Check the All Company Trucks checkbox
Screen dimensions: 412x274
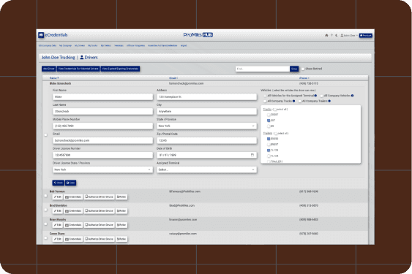click(265, 101)
